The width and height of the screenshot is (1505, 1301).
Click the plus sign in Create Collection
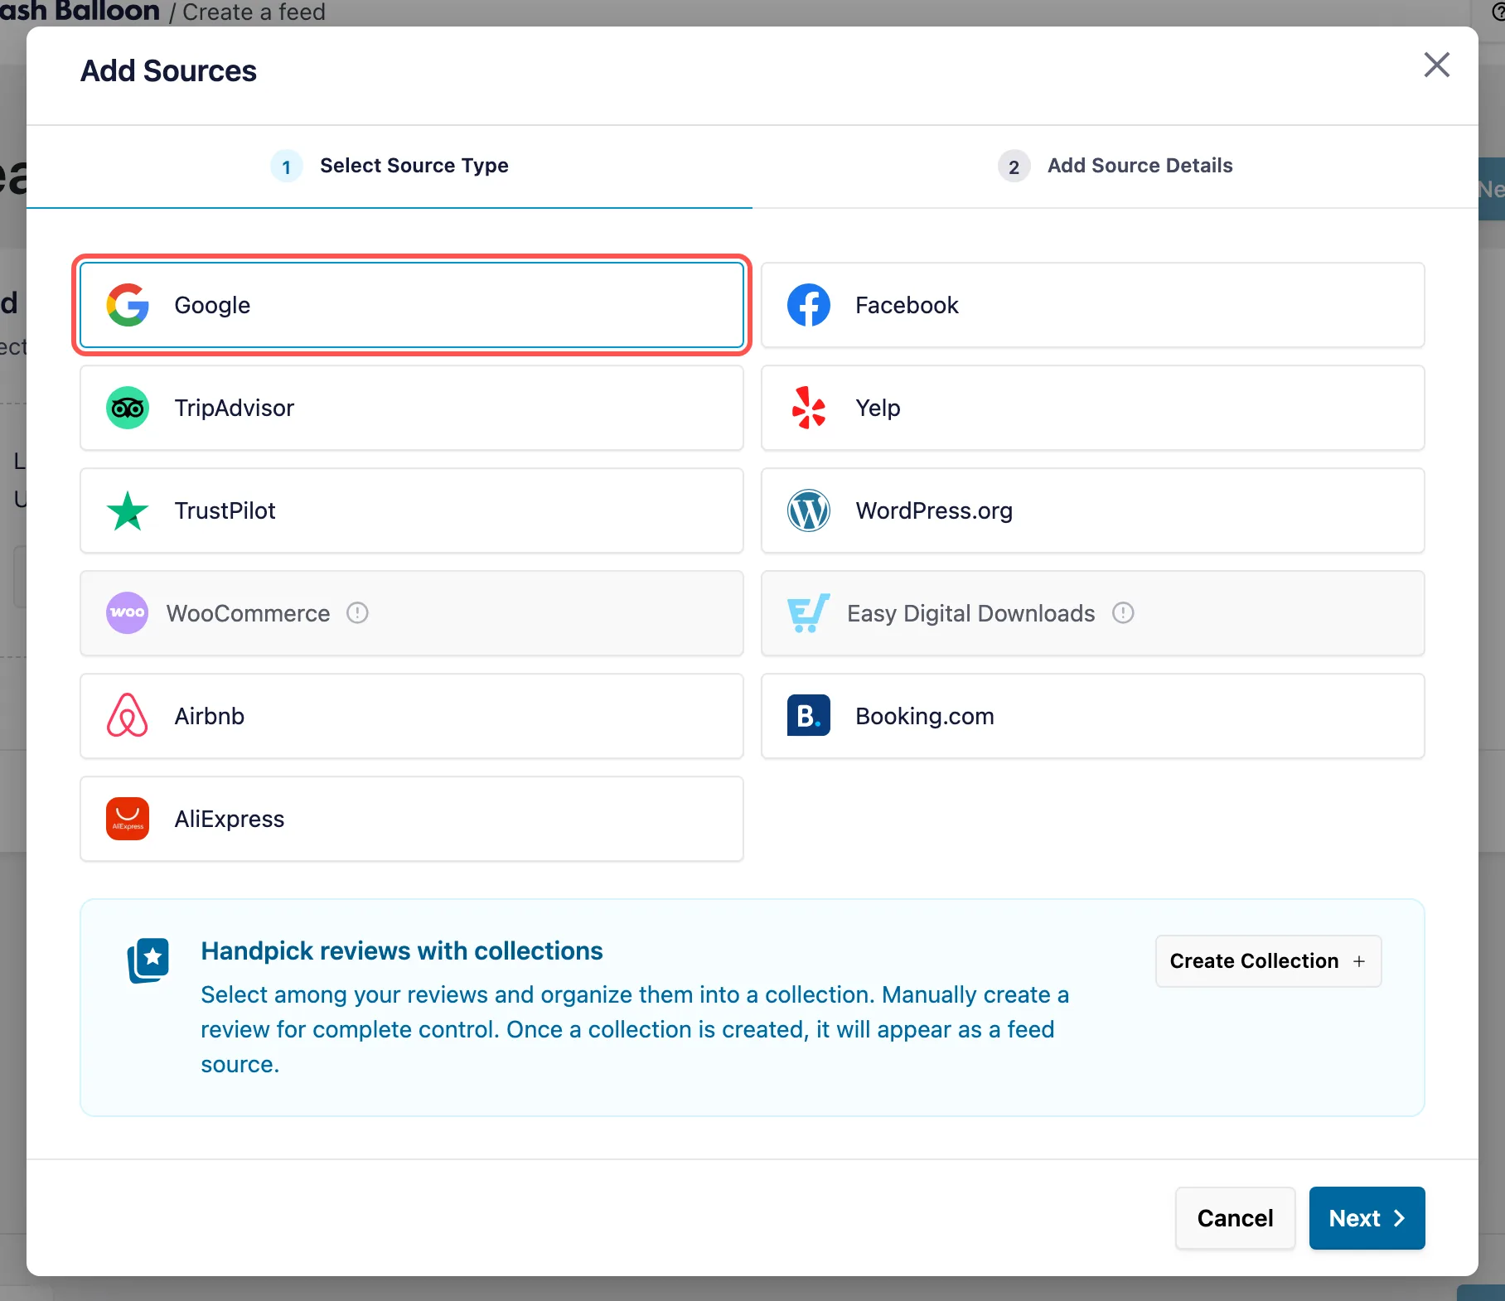tap(1359, 961)
